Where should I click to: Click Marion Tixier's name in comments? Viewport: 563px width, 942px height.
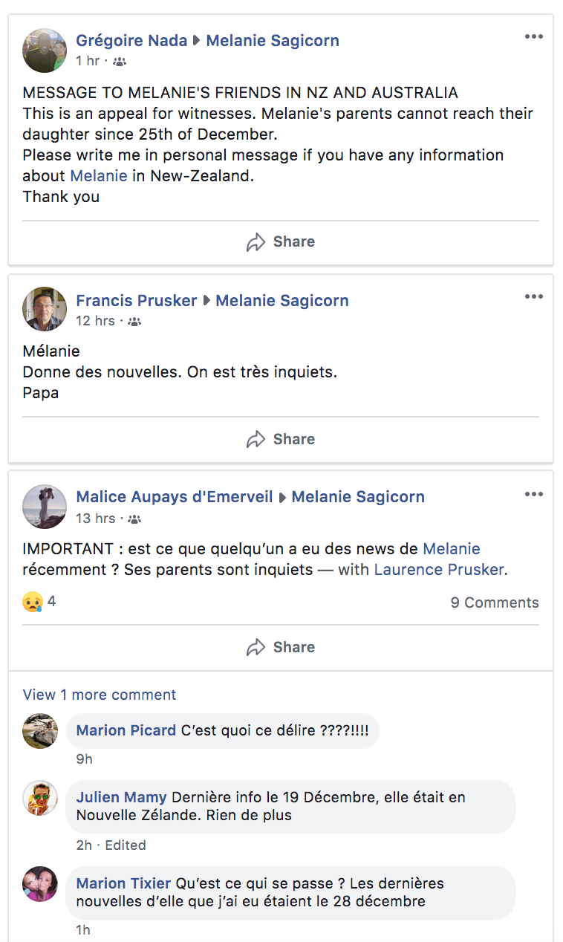(123, 883)
